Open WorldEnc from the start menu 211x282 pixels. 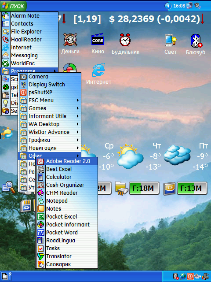coord(30,63)
